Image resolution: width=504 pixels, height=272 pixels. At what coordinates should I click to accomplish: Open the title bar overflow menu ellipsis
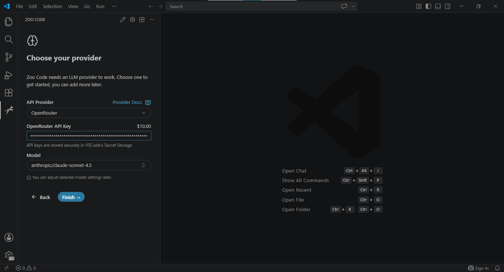[114, 6]
